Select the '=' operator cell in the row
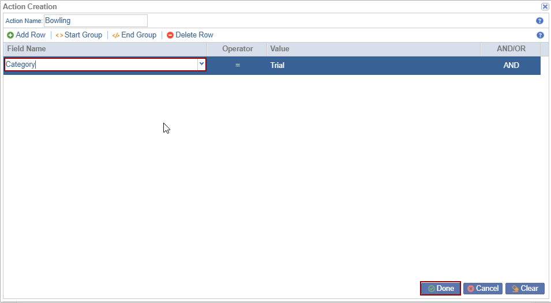Image resolution: width=551 pixels, height=303 pixels. [x=237, y=65]
